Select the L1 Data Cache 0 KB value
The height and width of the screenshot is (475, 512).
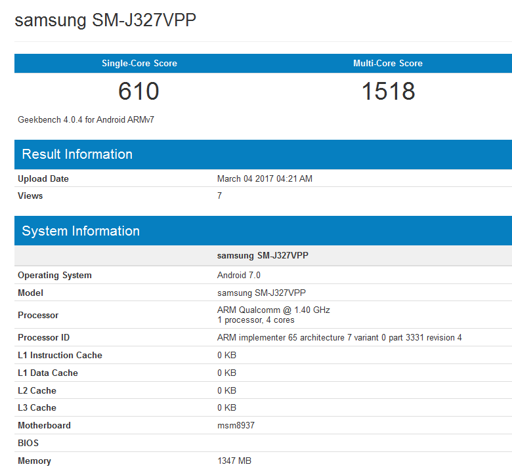click(x=226, y=373)
